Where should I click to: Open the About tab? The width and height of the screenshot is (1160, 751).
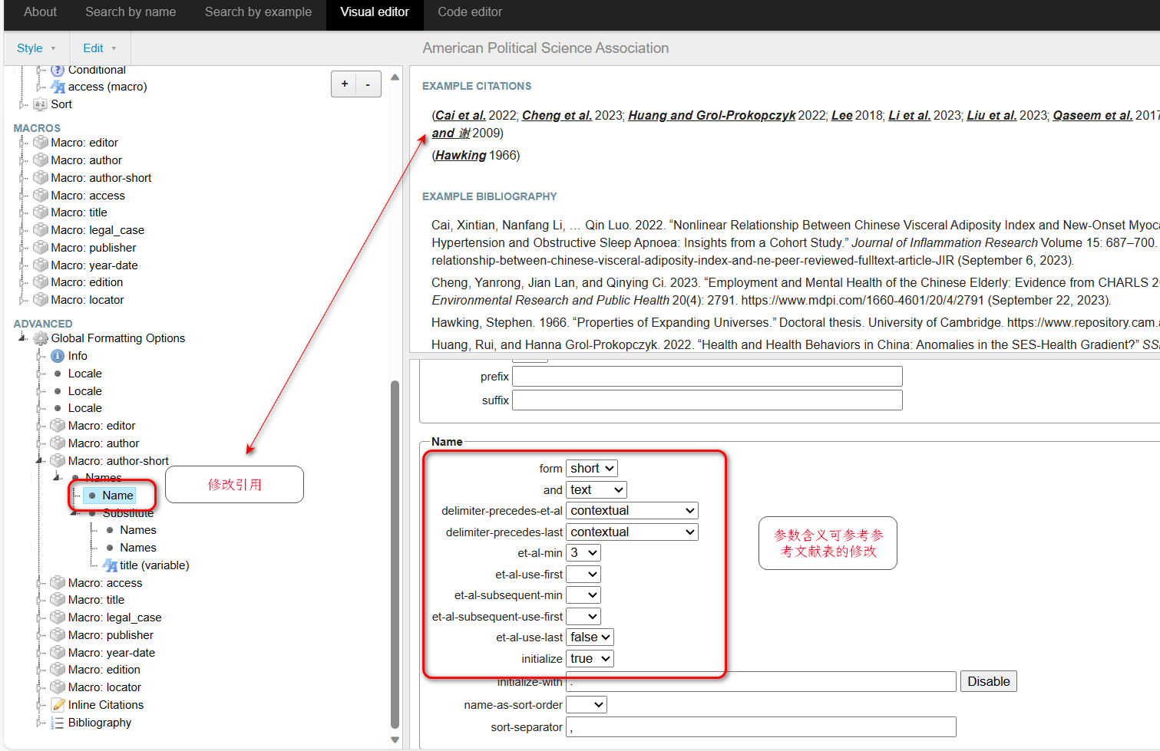pyautogui.click(x=40, y=12)
